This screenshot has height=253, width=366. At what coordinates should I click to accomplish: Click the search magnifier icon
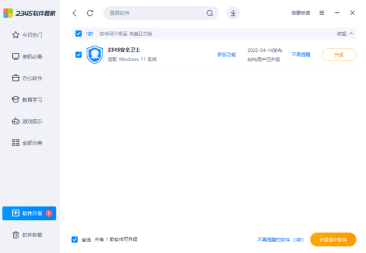pos(210,13)
